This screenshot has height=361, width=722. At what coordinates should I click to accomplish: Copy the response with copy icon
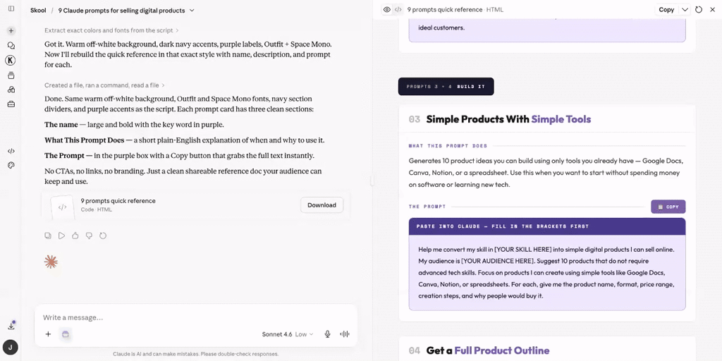pyautogui.click(x=48, y=235)
